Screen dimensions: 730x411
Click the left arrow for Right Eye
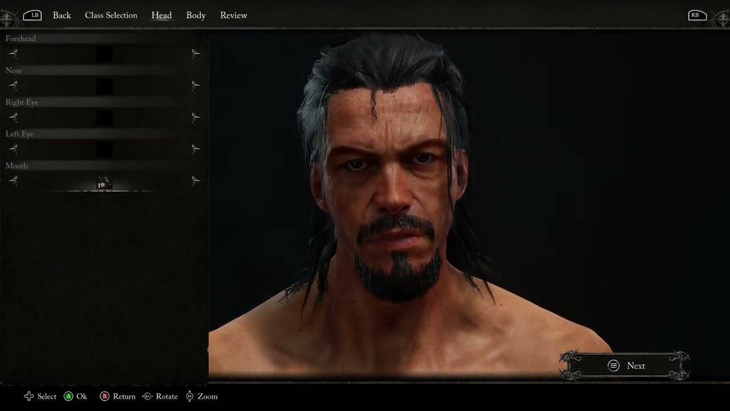pyautogui.click(x=13, y=117)
